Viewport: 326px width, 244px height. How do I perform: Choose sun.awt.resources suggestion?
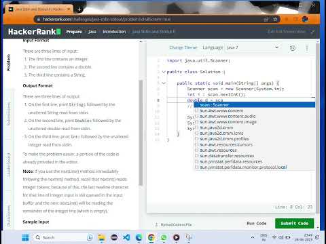[255, 150]
